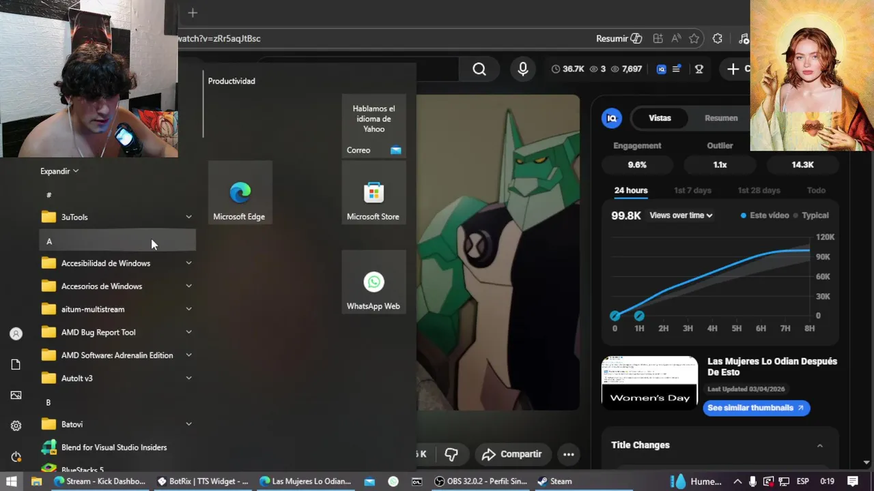Open a new browser tab with plus
The image size is (874, 491).
(x=193, y=13)
